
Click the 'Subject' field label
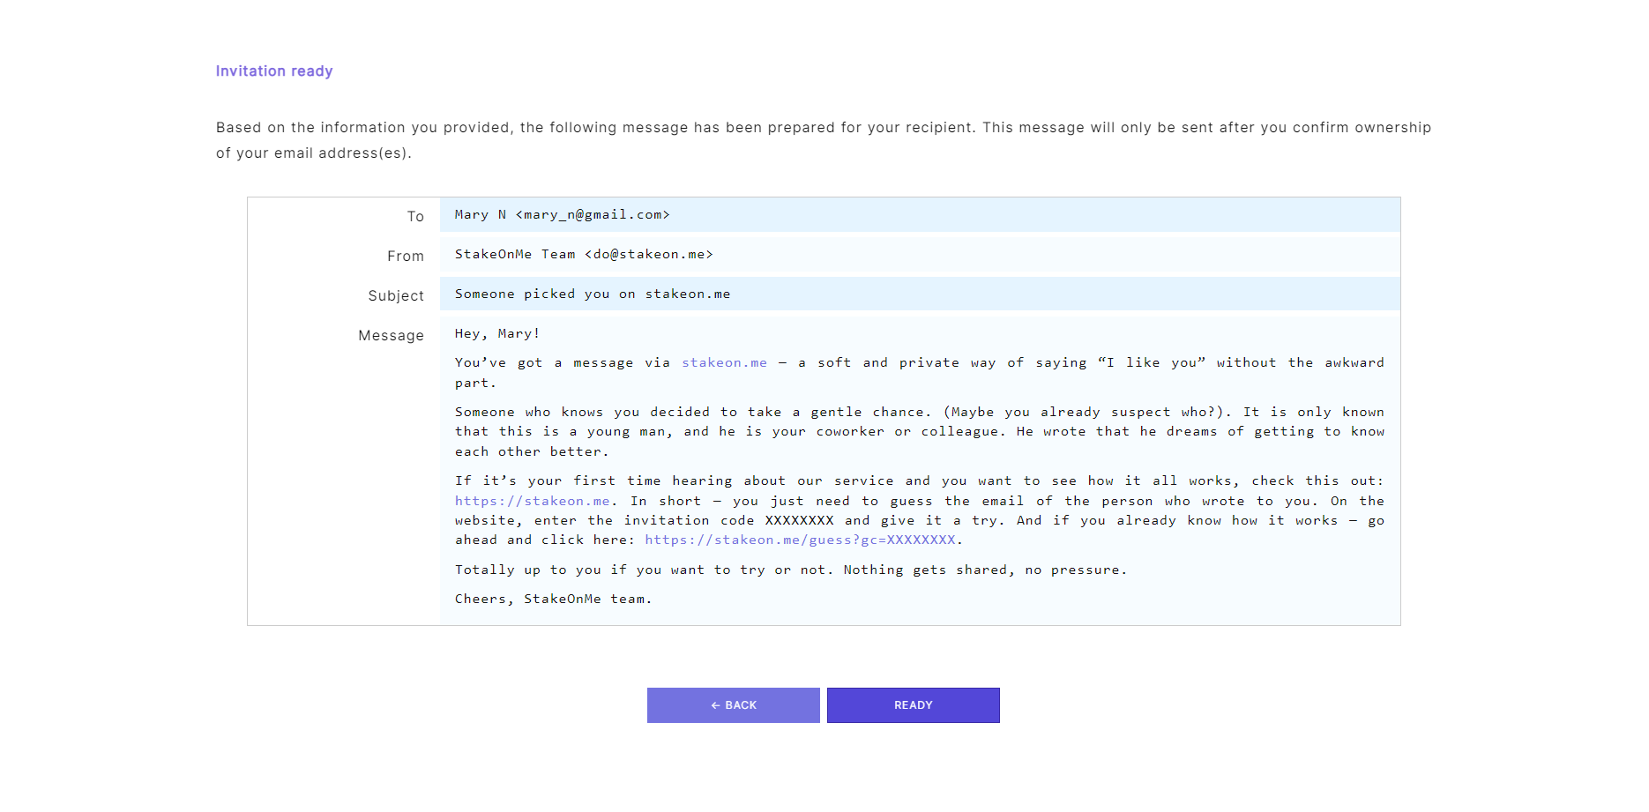pyautogui.click(x=396, y=296)
